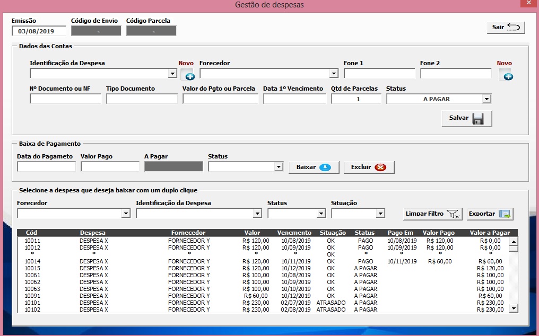The height and width of the screenshot is (336, 539).
Task: Select the row with code 10063
Action: click(x=264, y=289)
